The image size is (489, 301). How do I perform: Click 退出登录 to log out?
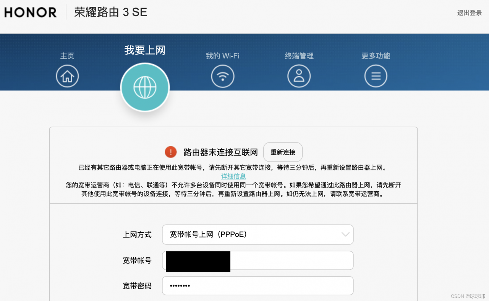pyautogui.click(x=469, y=12)
